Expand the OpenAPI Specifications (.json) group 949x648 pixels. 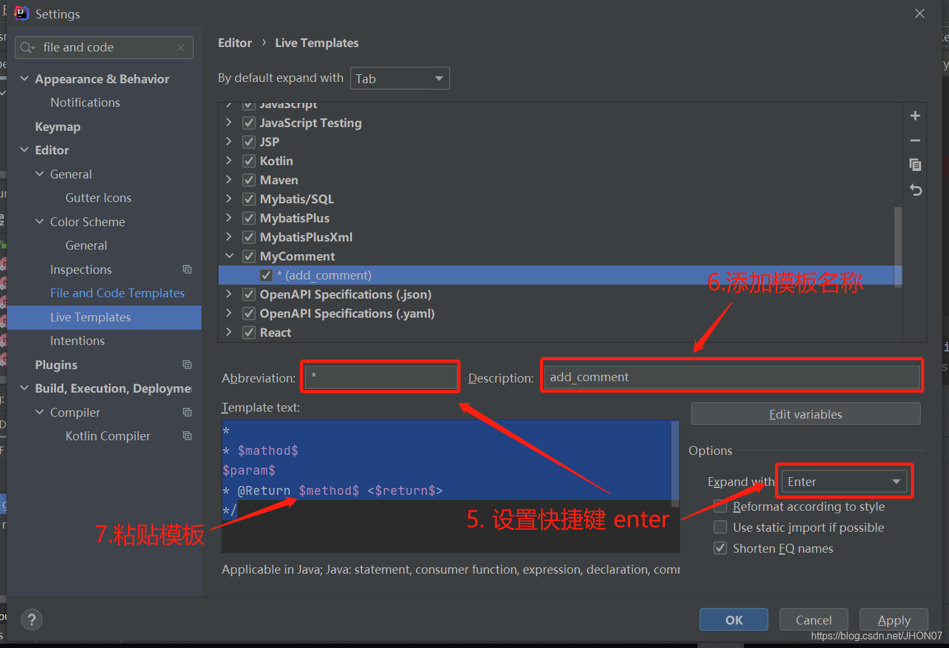click(229, 294)
